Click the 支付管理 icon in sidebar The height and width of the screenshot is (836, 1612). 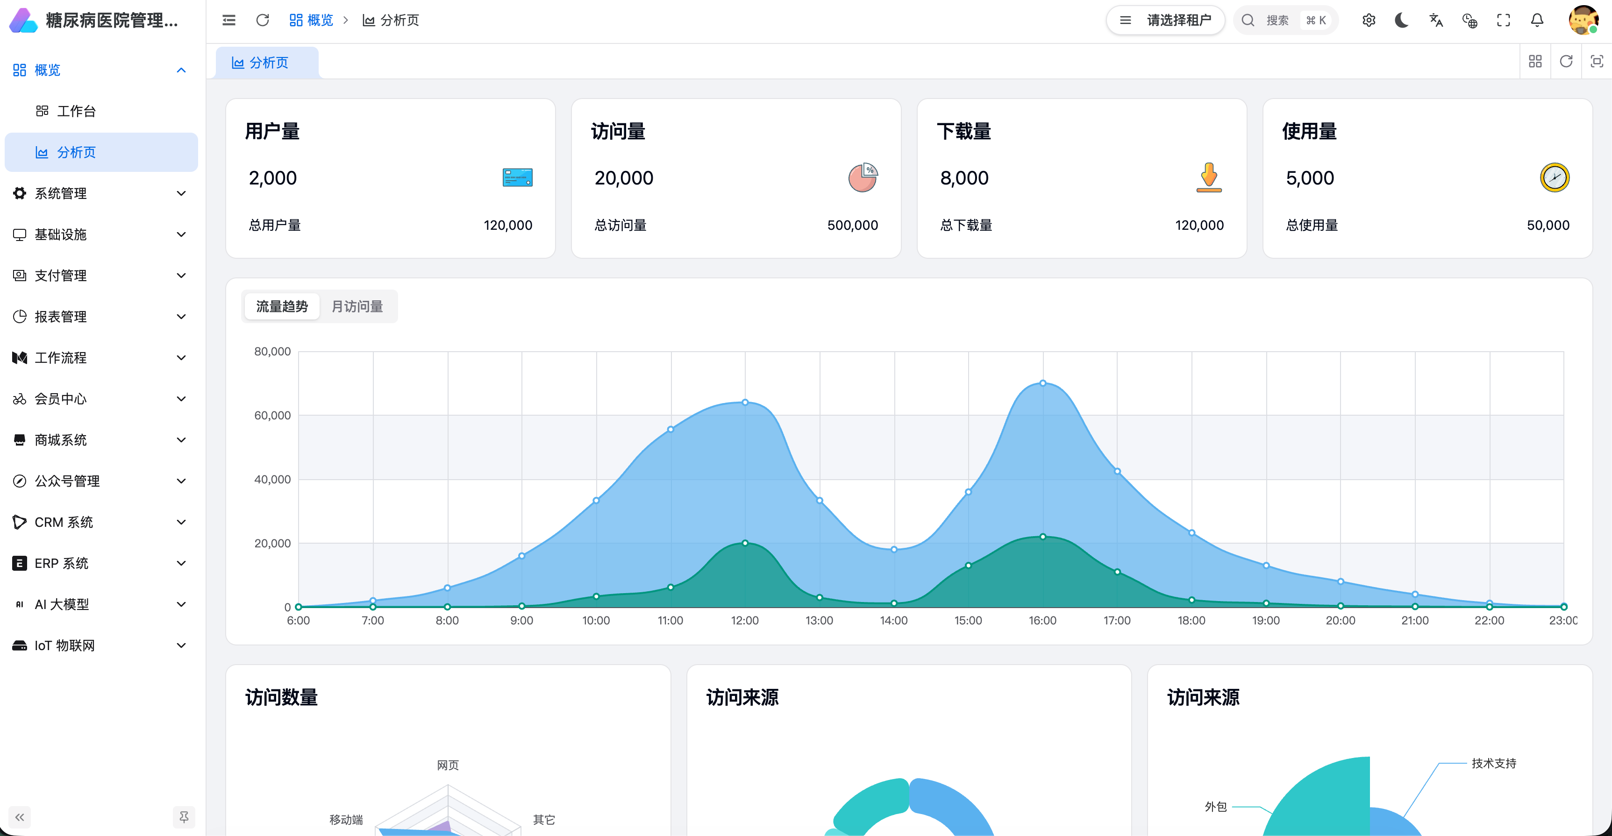click(x=20, y=276)
